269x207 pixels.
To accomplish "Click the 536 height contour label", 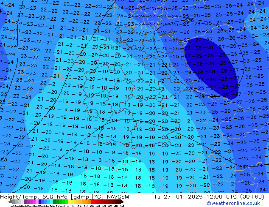I will 189,20.
